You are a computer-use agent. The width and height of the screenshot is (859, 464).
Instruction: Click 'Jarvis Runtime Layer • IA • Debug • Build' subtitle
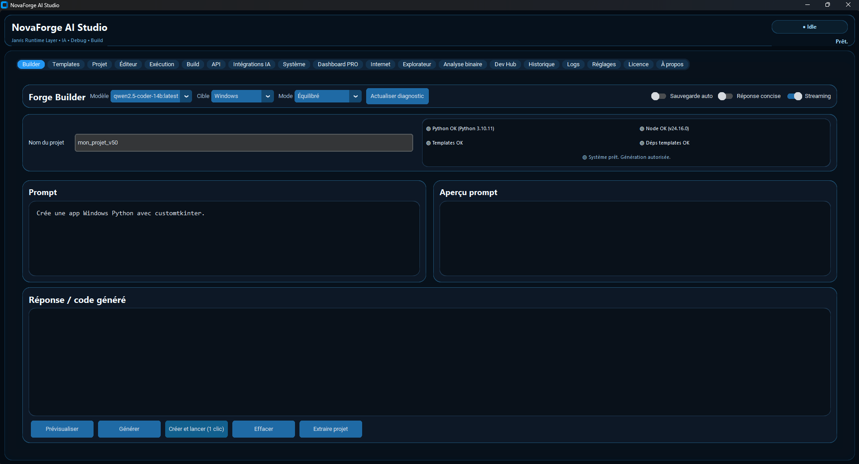coord(57,40)
